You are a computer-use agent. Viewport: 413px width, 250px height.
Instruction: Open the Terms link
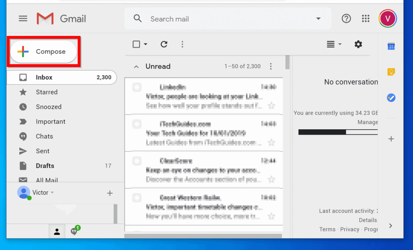(327, 229)
